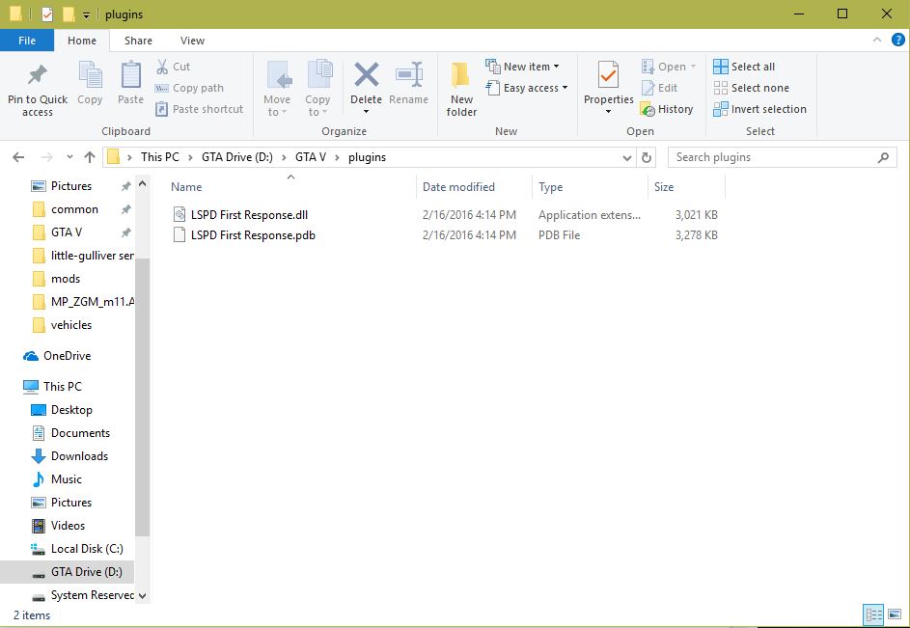This screenshot has height=628, width=910.
Task: Click the Paste clipboard icon
Action: (x=130, y=75)
